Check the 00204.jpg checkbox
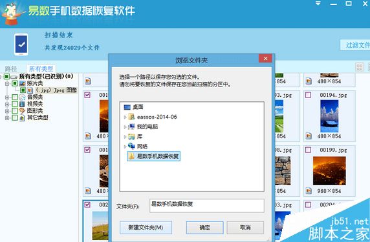The width and height of the screenshot is (370, 242). (308, 205)
